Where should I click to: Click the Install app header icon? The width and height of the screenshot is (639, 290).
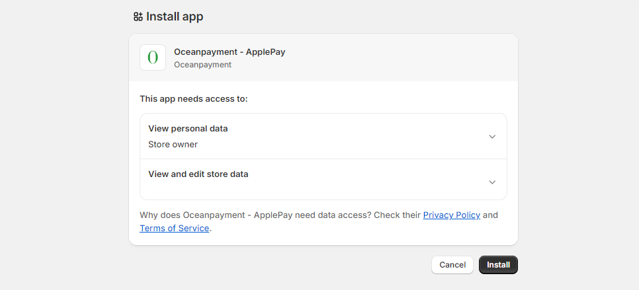(x=138, y=17)
